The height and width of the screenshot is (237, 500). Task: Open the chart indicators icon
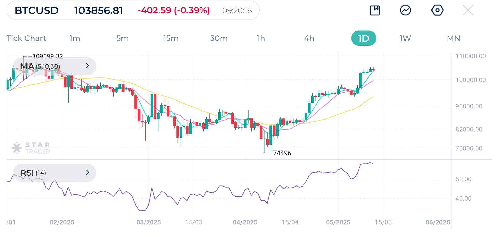tap(405, 10)
